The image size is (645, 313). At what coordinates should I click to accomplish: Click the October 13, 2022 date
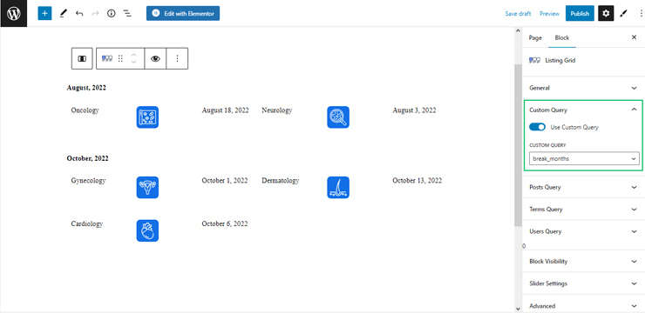click(418, 181)
